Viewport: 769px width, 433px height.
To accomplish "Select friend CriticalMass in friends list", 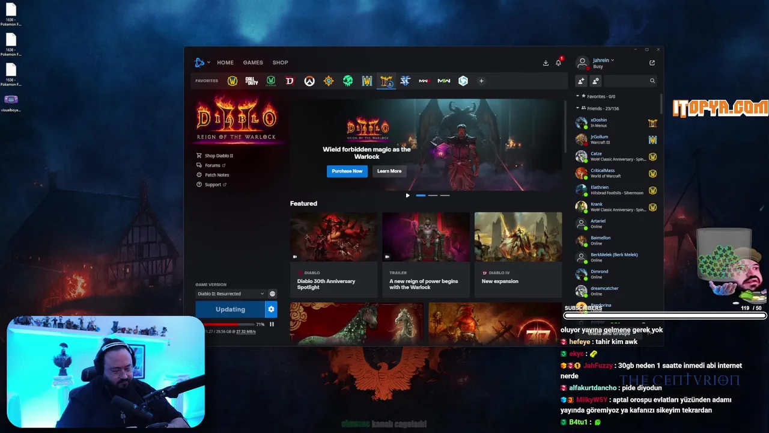I will (x=616, y=173).
